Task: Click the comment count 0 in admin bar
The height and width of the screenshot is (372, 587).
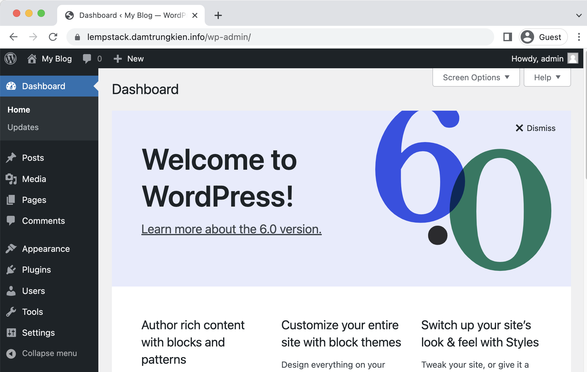Action: pyautogui.click(x=100, y=59)
